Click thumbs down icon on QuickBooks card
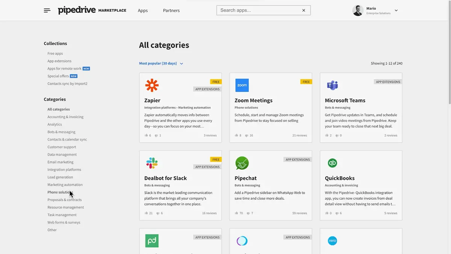Screen dimensions: 451x254 click(x=337, y=213)
